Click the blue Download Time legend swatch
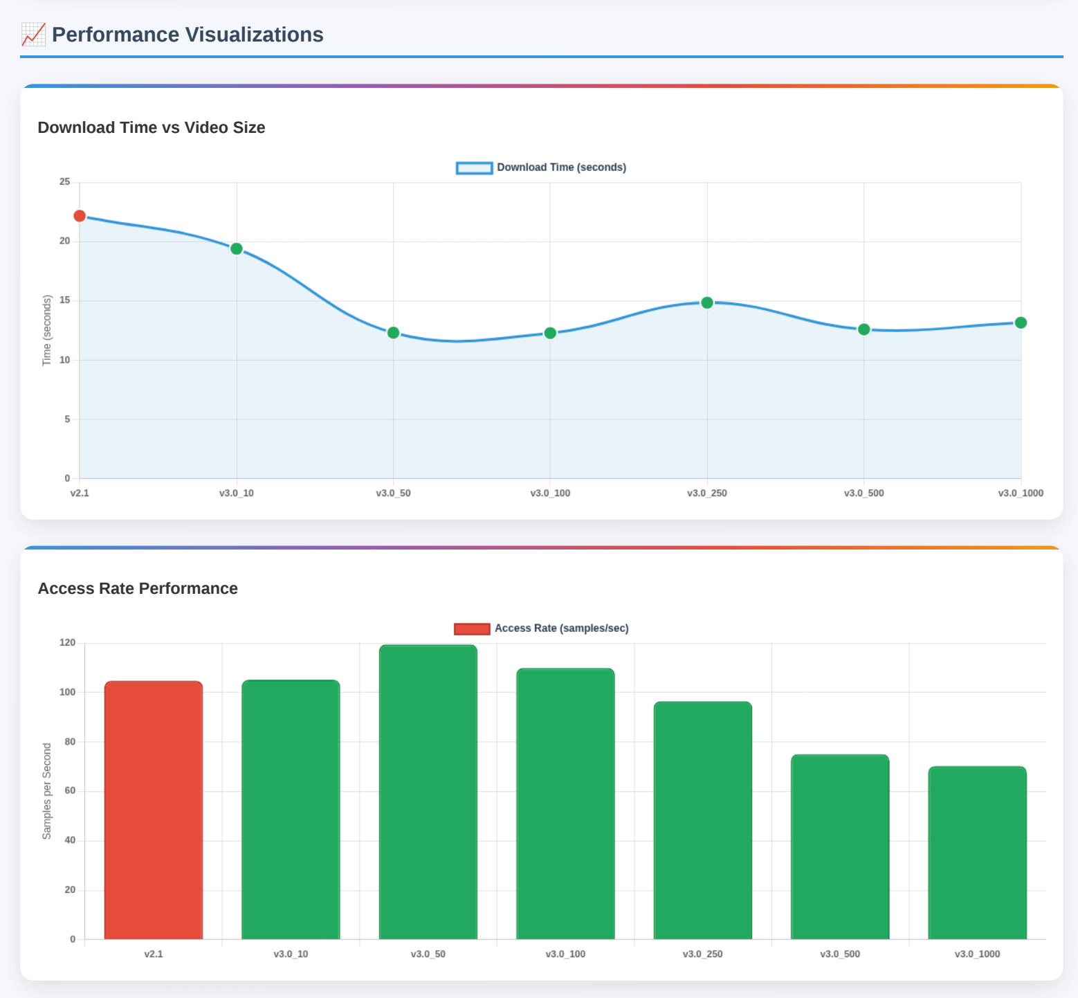This screenshot has height=998, width=1078. click(474, 167)
